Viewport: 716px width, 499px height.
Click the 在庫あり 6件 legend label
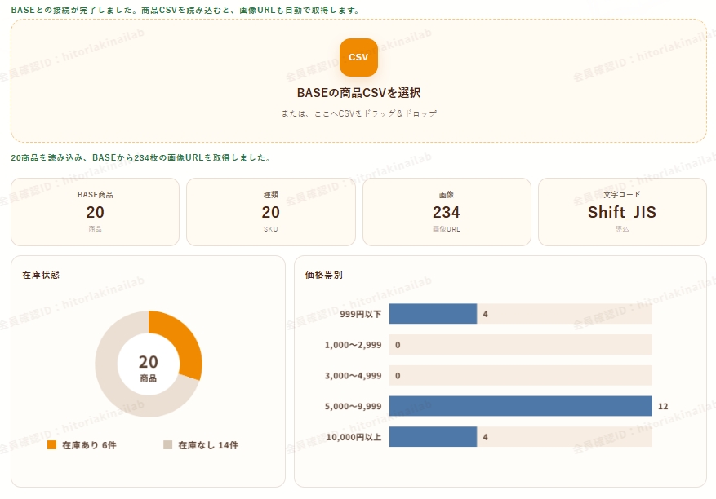[x=89, y=444]
